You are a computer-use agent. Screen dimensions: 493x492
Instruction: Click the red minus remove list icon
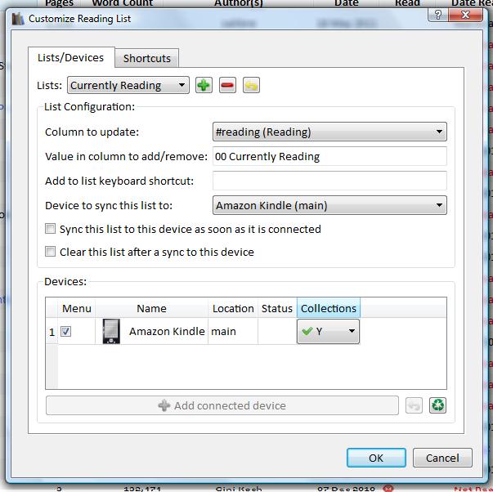pos(227,85)
